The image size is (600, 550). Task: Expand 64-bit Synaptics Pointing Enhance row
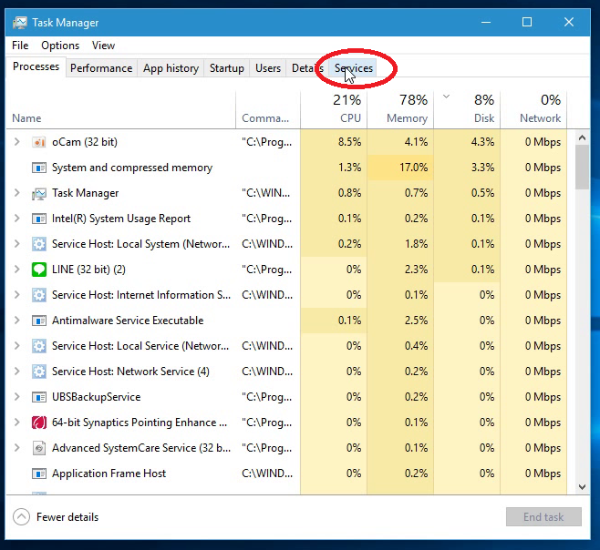pos(16,422)
